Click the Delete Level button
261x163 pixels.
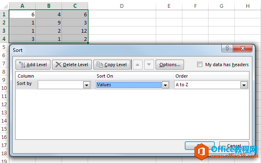72,65
